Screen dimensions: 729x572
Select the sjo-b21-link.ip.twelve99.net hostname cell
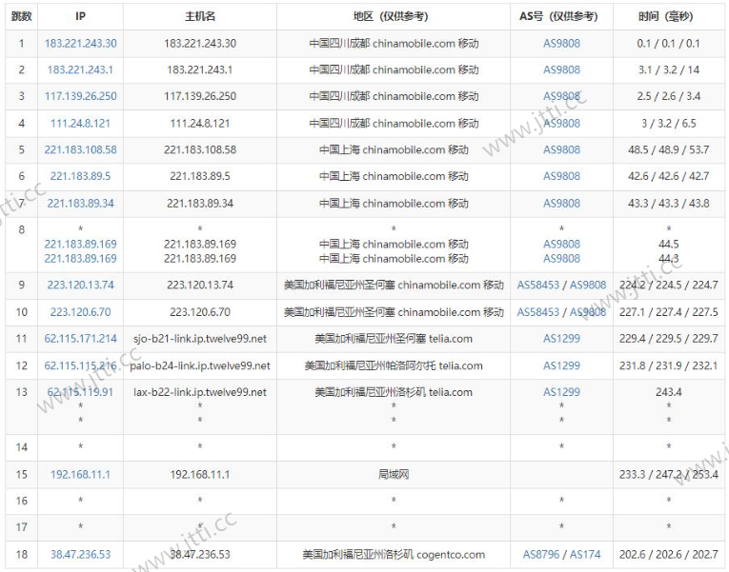(x=200, y=338)
